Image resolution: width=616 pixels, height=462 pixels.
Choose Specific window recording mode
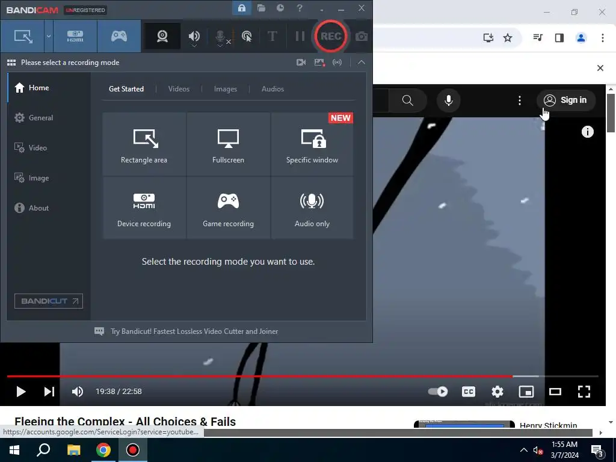(x=312, y=144)
